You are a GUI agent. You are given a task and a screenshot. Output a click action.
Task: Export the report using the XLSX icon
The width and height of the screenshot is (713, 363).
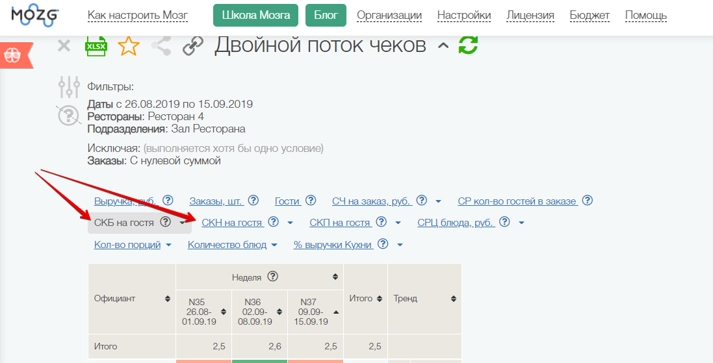tap(96, 46)
